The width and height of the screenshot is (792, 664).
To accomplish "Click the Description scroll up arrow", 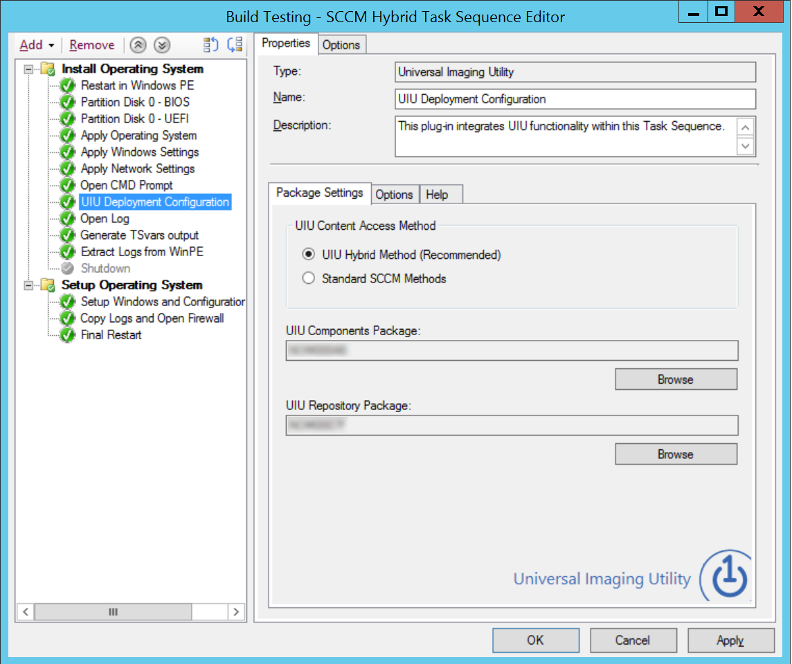I will pyautogui.click(x=746, y=127).
